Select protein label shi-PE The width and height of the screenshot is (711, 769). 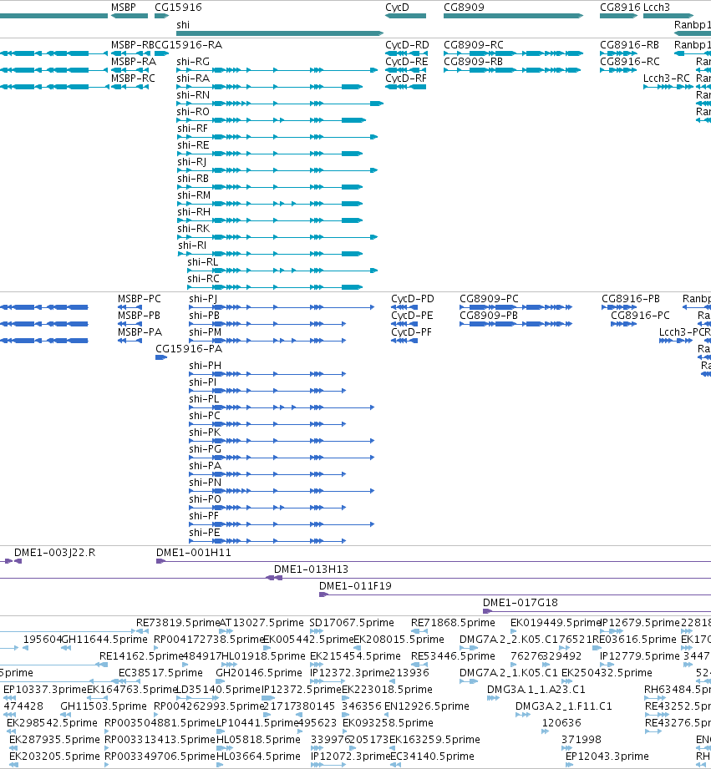[x=204, y=533]
